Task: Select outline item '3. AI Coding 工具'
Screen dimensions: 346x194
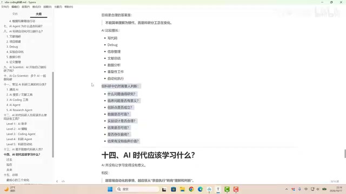Action: 17,100
